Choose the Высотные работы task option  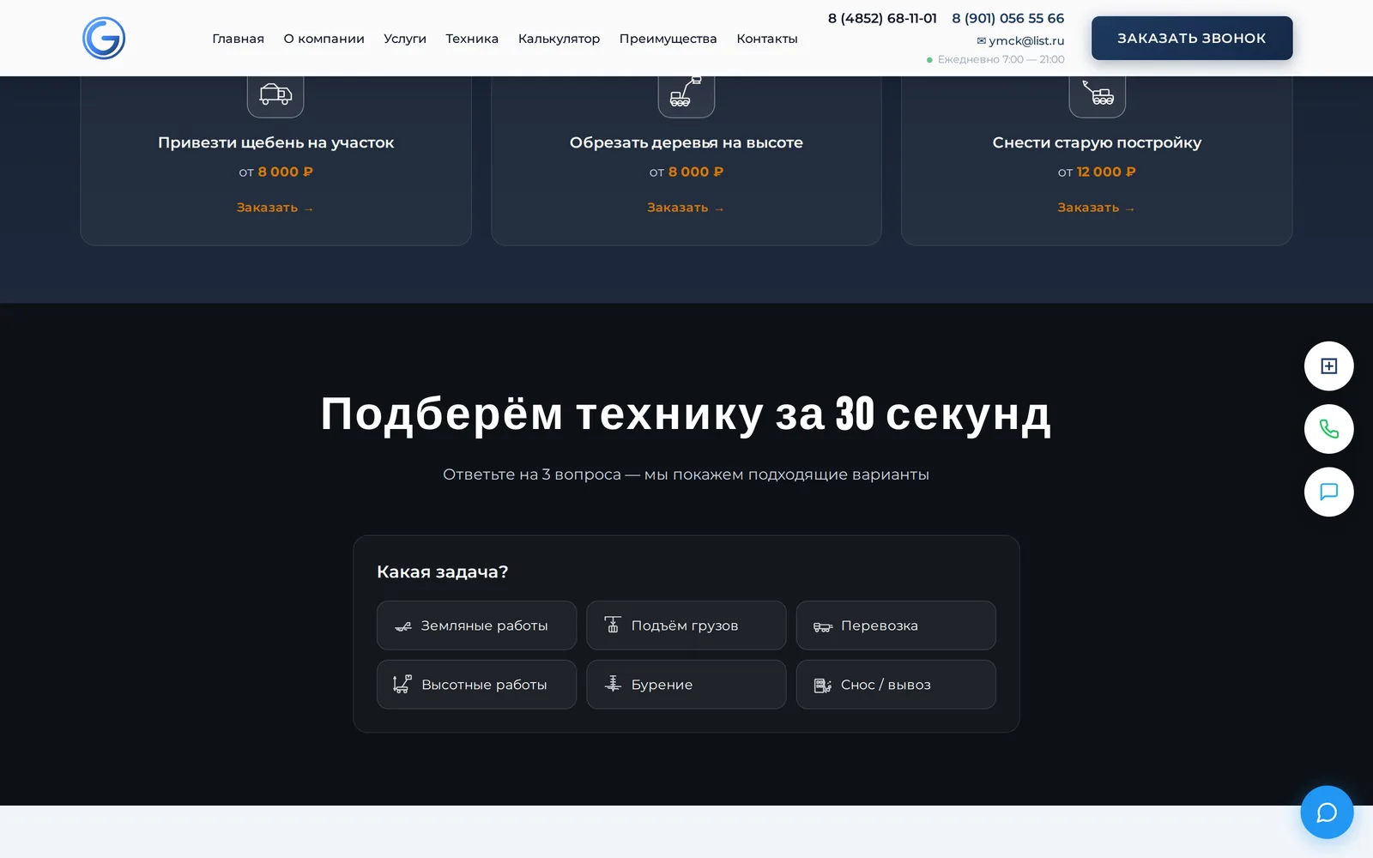click(x=476, y=685)
